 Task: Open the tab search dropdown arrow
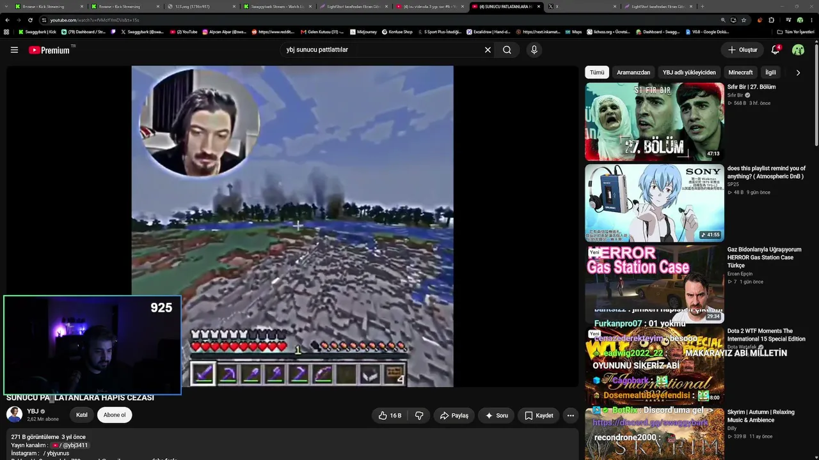coord(6,6)
